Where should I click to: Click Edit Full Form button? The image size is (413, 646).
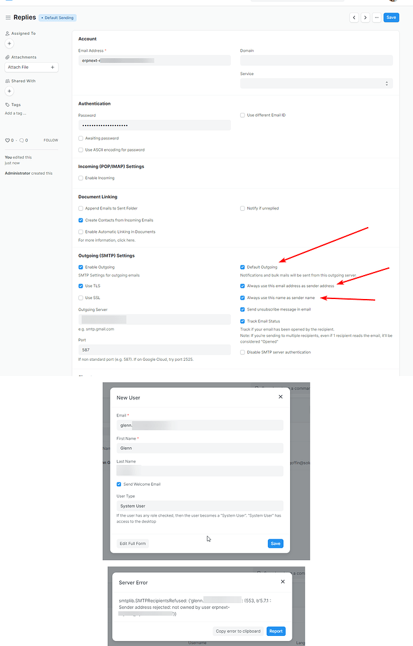133,543
